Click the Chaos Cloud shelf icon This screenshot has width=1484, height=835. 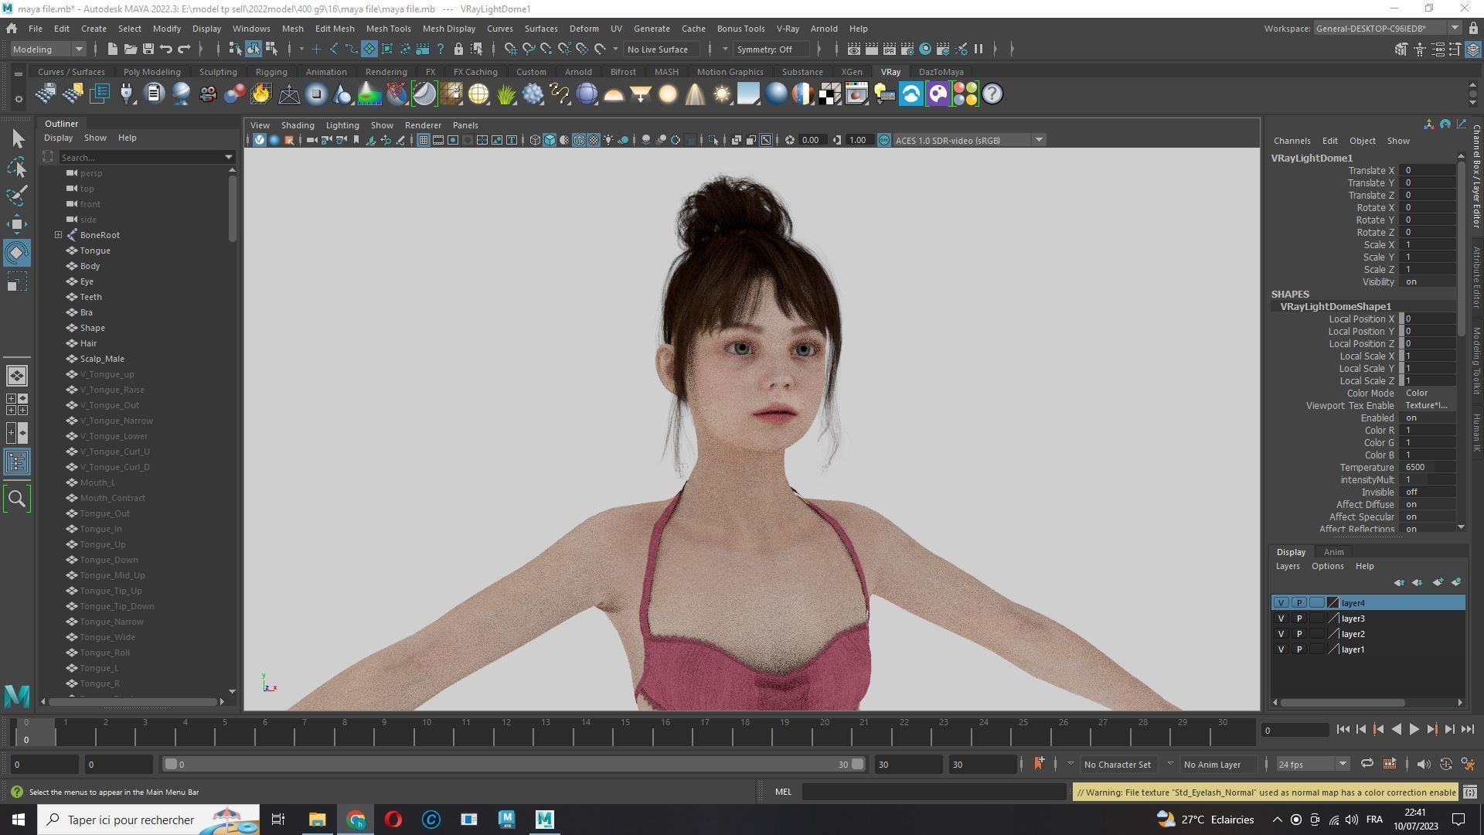pyautogui.click(x=911, y=94)
